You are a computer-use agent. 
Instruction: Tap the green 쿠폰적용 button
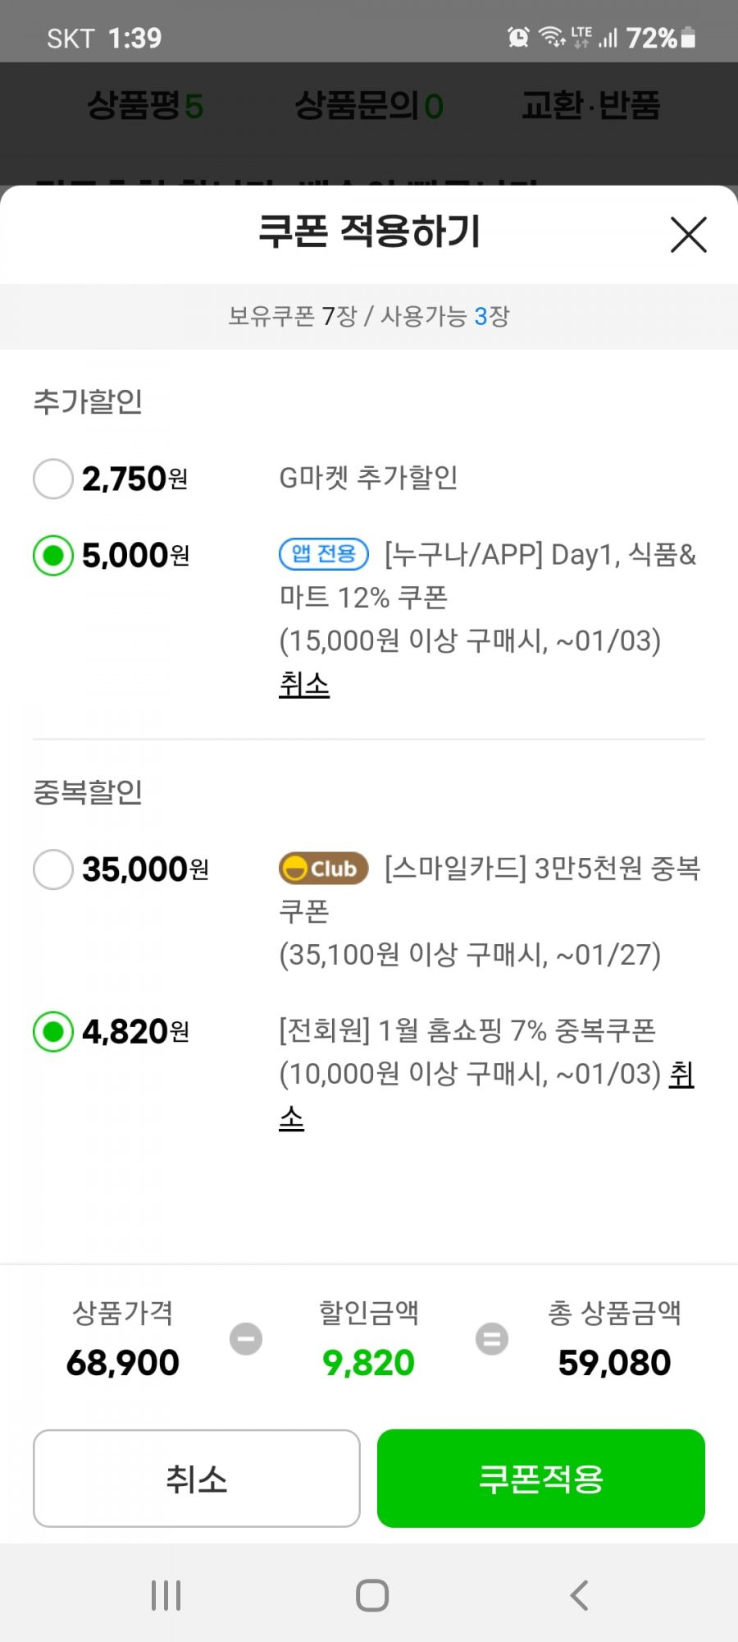pyautogui.click(x=541, y=1479)
